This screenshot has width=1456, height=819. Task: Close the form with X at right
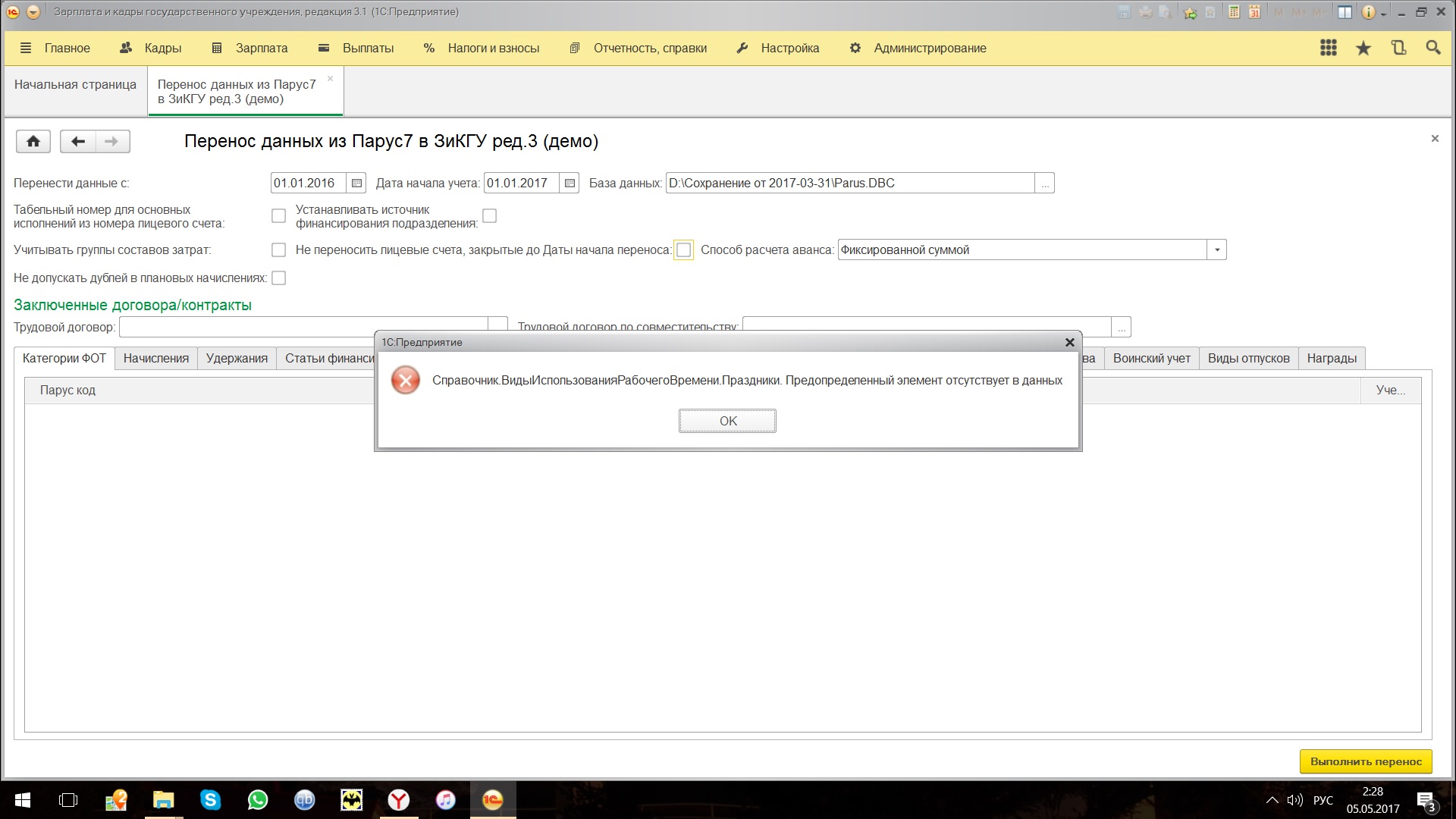1435,139
